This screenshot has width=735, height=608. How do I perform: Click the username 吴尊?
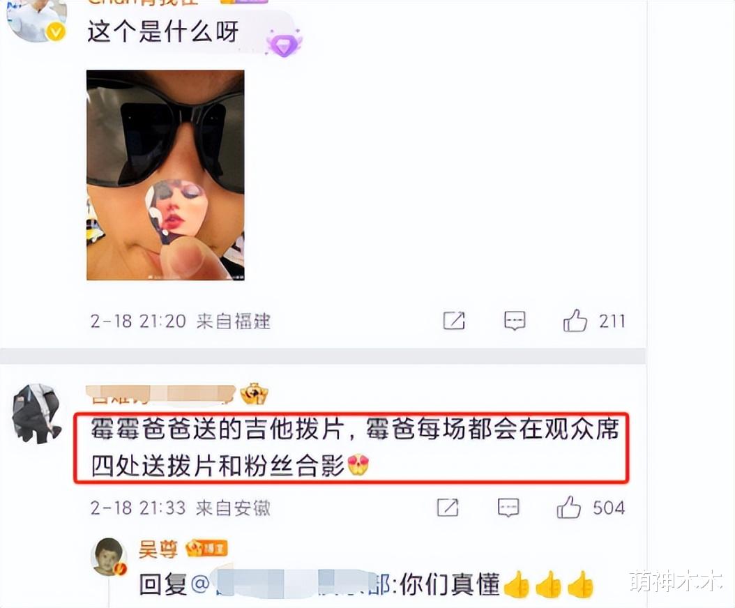click(x=158, y=549)
